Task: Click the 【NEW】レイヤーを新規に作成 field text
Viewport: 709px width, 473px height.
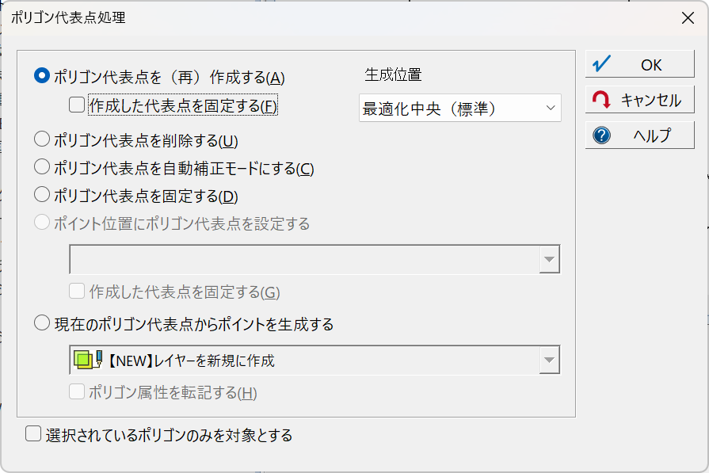Action: click(191, 360)
